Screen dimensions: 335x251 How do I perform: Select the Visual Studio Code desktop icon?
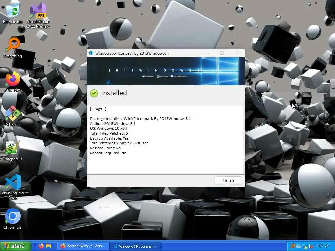(x=13, y=187)
